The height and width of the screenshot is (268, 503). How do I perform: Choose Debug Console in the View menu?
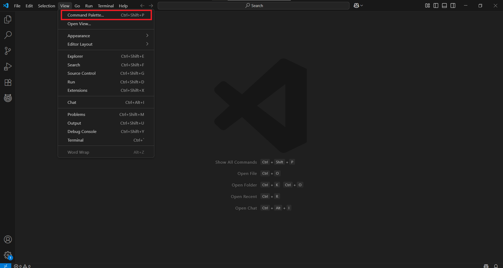click(106, 131)
